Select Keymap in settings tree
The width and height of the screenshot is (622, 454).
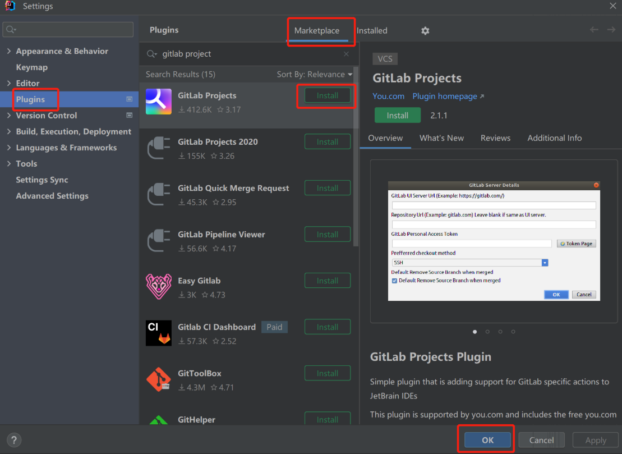click(32, 67)
